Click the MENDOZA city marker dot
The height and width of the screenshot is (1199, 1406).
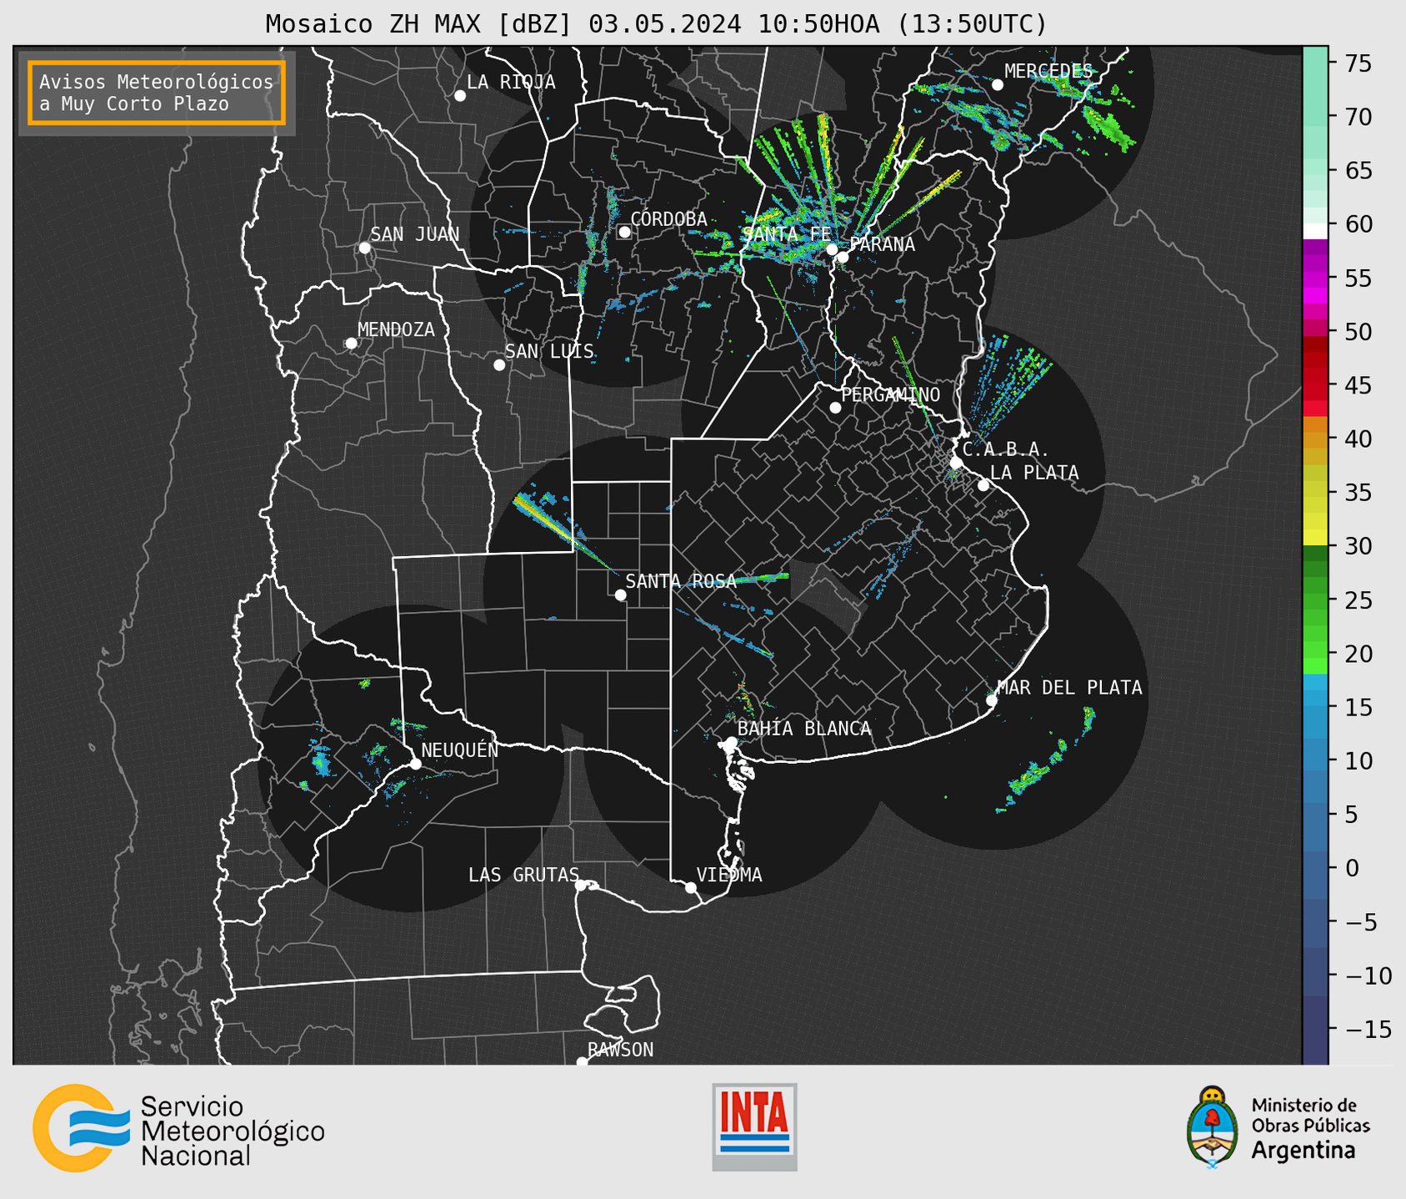[x=351, y=344]
